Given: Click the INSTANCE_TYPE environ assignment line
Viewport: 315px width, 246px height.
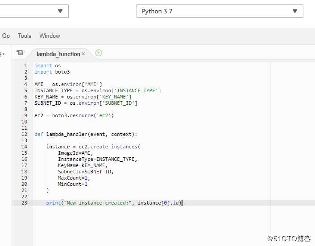Looking at the screenshot, I should (98, 90).
